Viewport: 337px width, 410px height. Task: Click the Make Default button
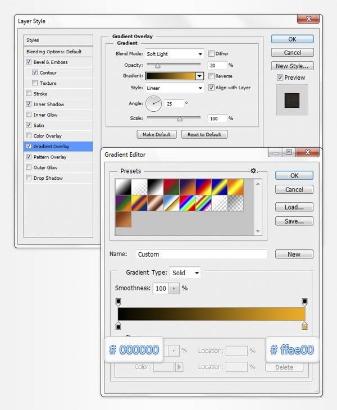(157, 134)
